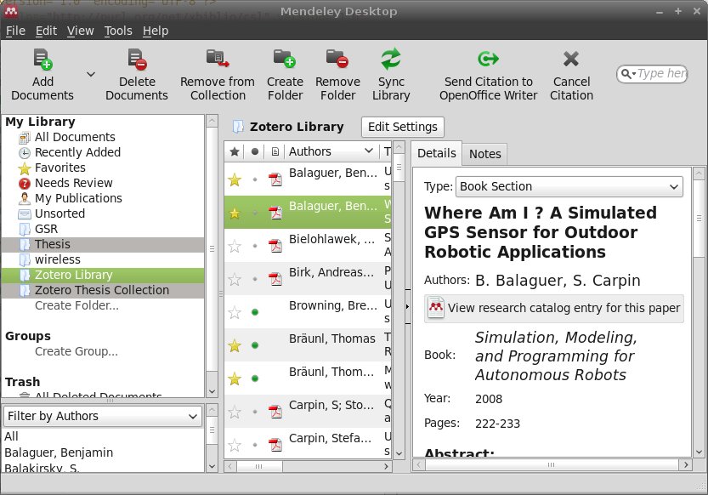Toggle the green unread dot for Browning entry

255,312
